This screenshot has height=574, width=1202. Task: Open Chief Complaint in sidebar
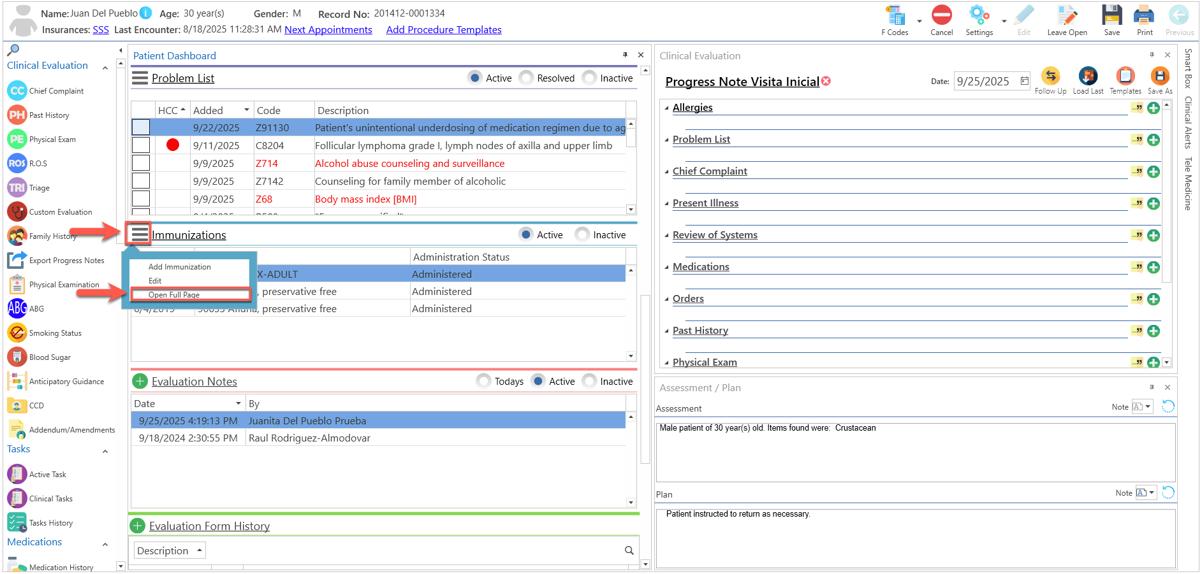(46, 91)
